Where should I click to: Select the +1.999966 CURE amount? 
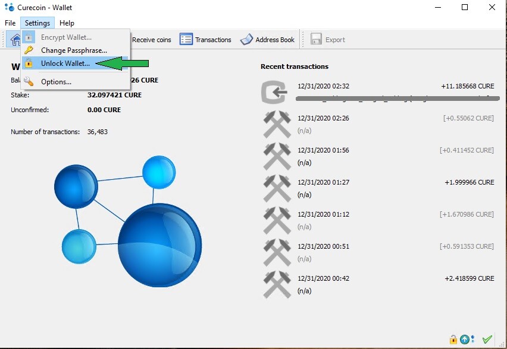click(x=470, y=182)
